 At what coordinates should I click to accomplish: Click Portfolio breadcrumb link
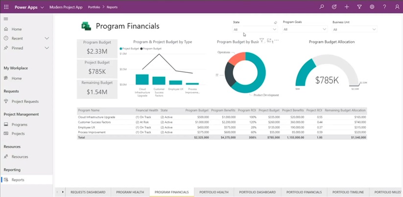pos(94,7)
